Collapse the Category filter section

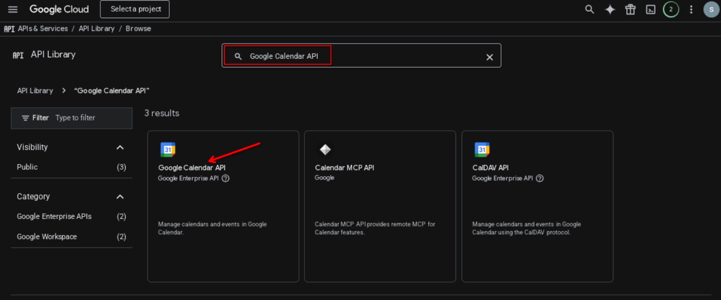(120, 197)
